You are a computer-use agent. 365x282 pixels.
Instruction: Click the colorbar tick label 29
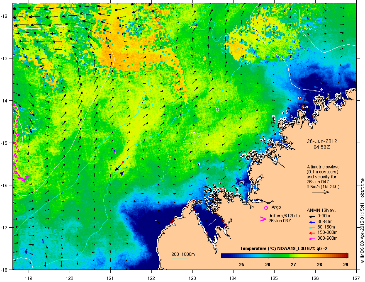click(x=346, y=265)
